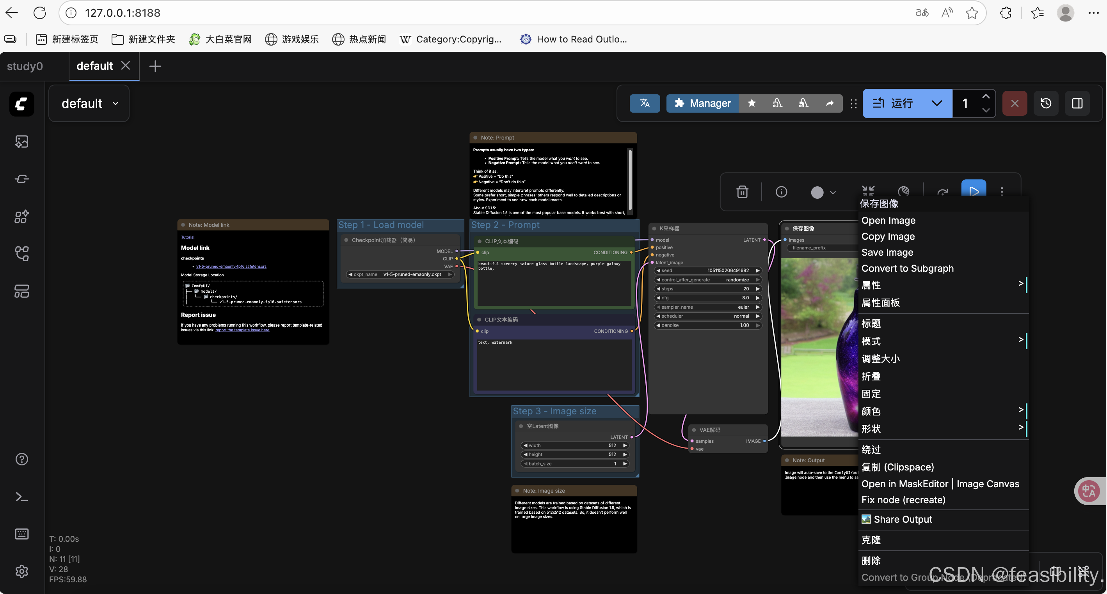
Task: Open node library sidebar icon
Action: coord(21,216)
